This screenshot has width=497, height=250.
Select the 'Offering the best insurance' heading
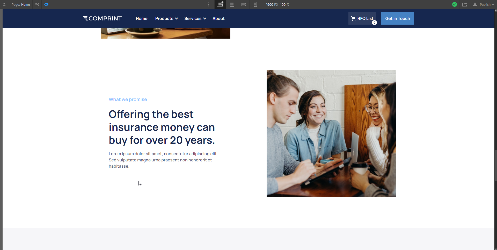click(x=162, y=127)
